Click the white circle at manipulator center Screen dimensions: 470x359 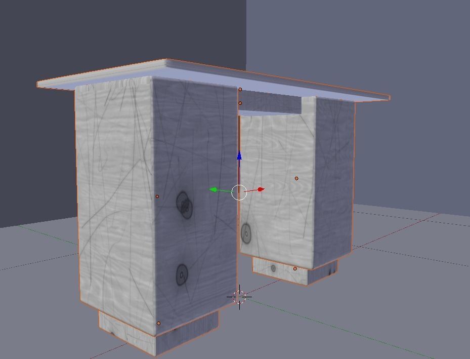pyautogui.click(x=239, y=192)
